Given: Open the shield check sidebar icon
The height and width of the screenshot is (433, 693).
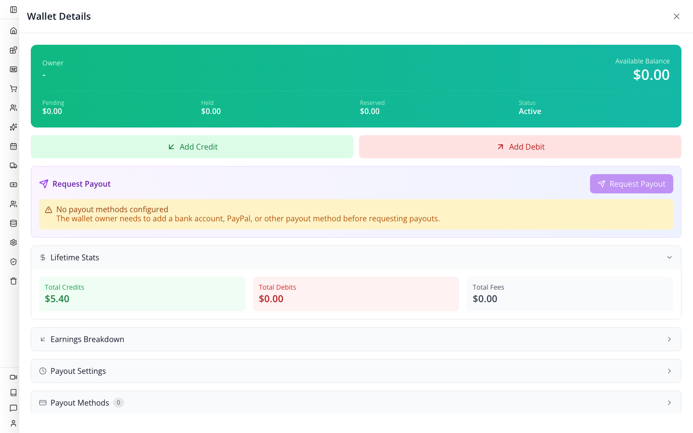Looking at the screenshot, I should [13, 262].
